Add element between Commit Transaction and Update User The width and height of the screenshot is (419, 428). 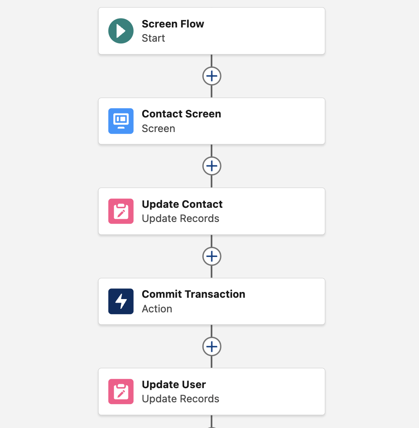(x=212, y=346)
